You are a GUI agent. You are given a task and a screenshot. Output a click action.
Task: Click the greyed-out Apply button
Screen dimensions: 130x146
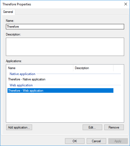tap(118, 141)
